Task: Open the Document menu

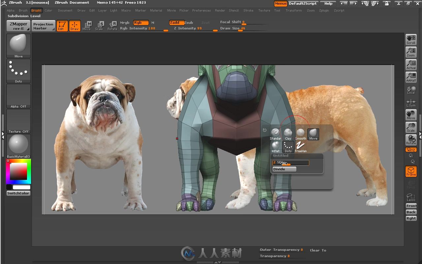Action: pos(65,11)
